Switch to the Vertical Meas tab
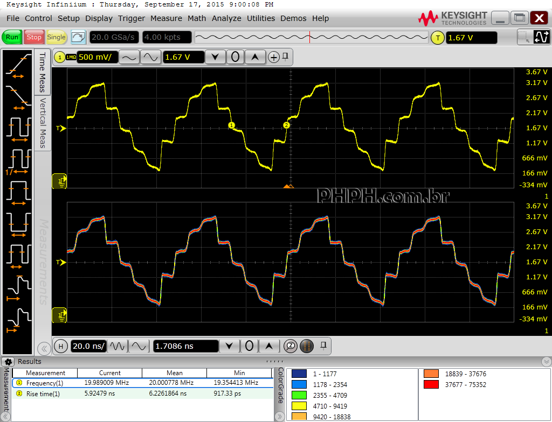552x422 pixels. (43, 123)
